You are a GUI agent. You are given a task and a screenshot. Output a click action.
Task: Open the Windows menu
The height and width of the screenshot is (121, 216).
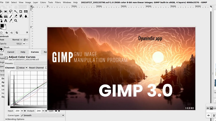pyautogui.click(x=67, y=2)
